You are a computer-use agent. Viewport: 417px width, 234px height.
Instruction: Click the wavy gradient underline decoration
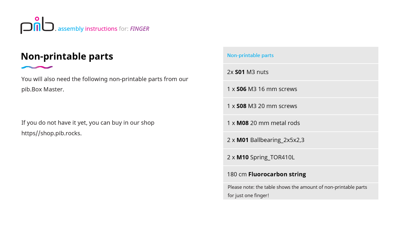(x=37, y=67)
